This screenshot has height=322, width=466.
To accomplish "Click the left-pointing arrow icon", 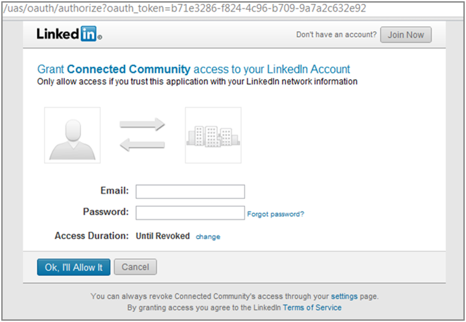I will coord(142,146).
